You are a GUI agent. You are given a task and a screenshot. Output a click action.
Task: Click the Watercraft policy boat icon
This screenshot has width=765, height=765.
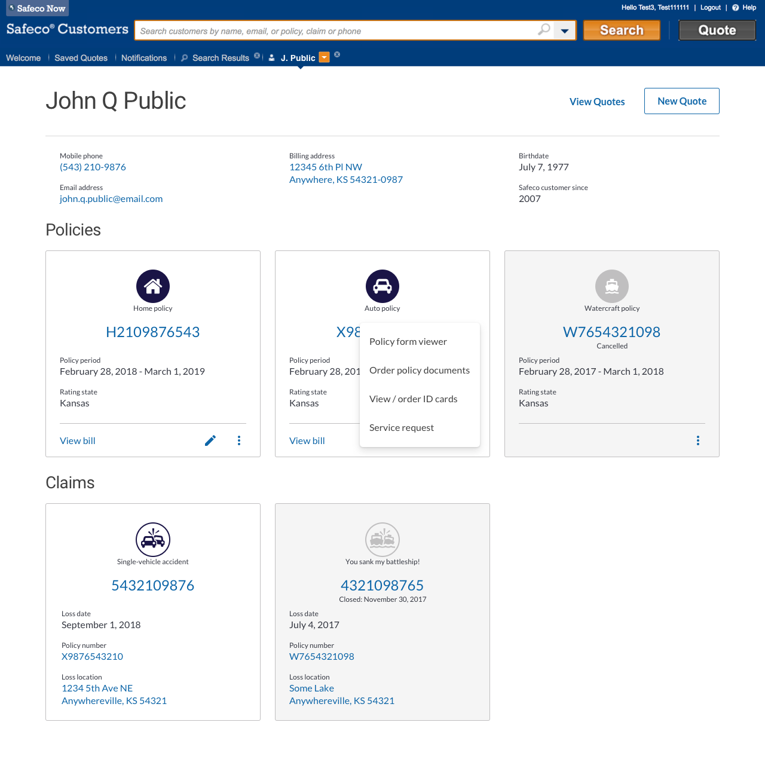click(612, 286)
